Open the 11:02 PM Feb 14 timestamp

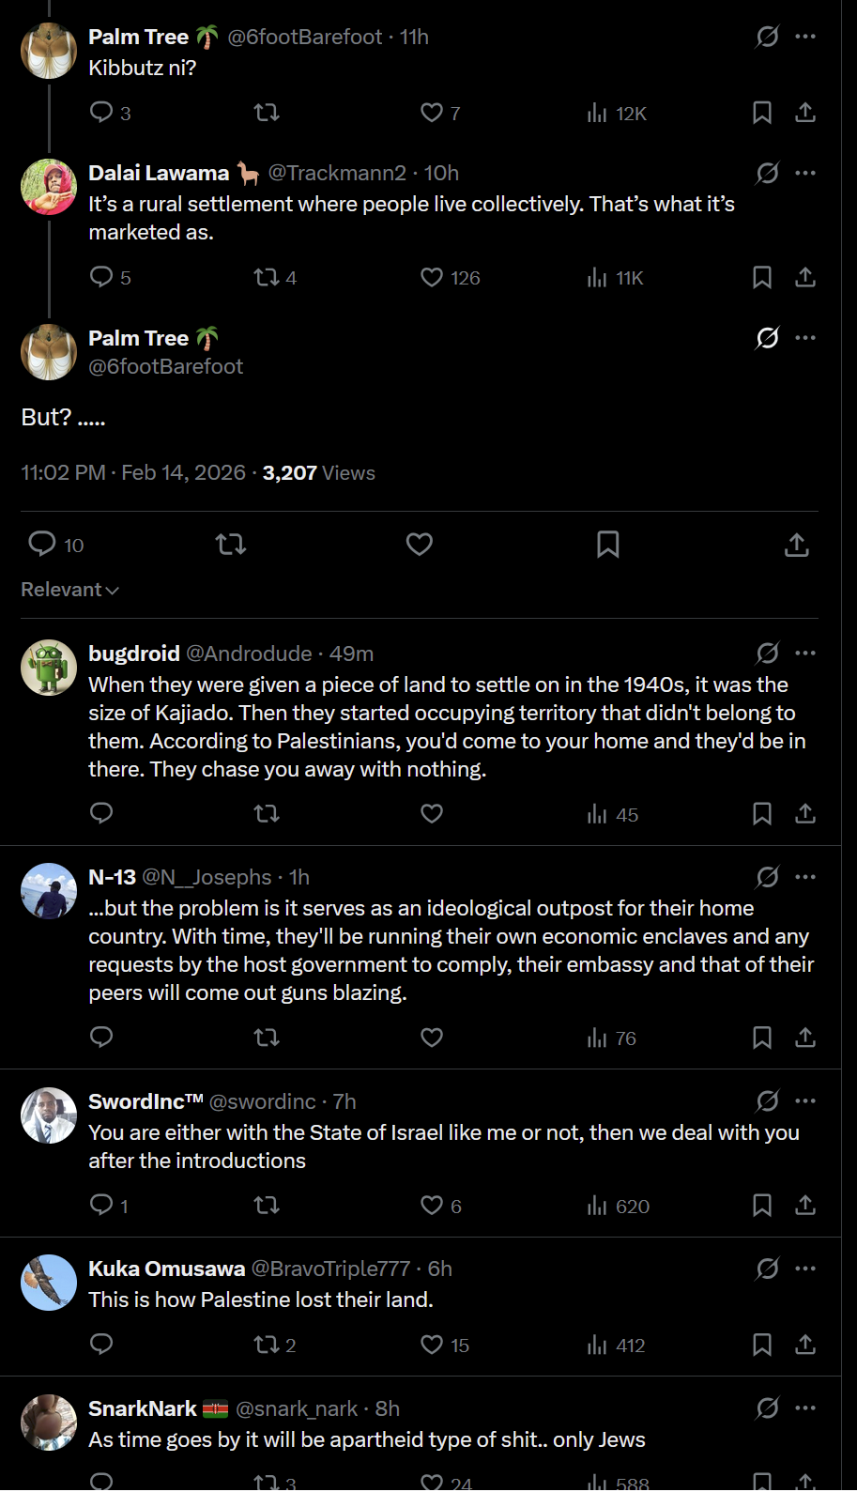pyautogui.click(x=133, y=473)
